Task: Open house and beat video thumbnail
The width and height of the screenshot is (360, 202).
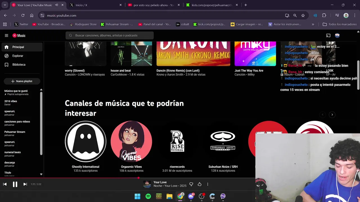Action: [131, 54]
